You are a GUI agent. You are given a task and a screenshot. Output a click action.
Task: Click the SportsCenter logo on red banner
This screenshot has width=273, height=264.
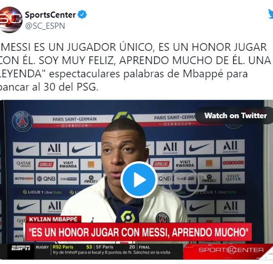coord(231,250)
